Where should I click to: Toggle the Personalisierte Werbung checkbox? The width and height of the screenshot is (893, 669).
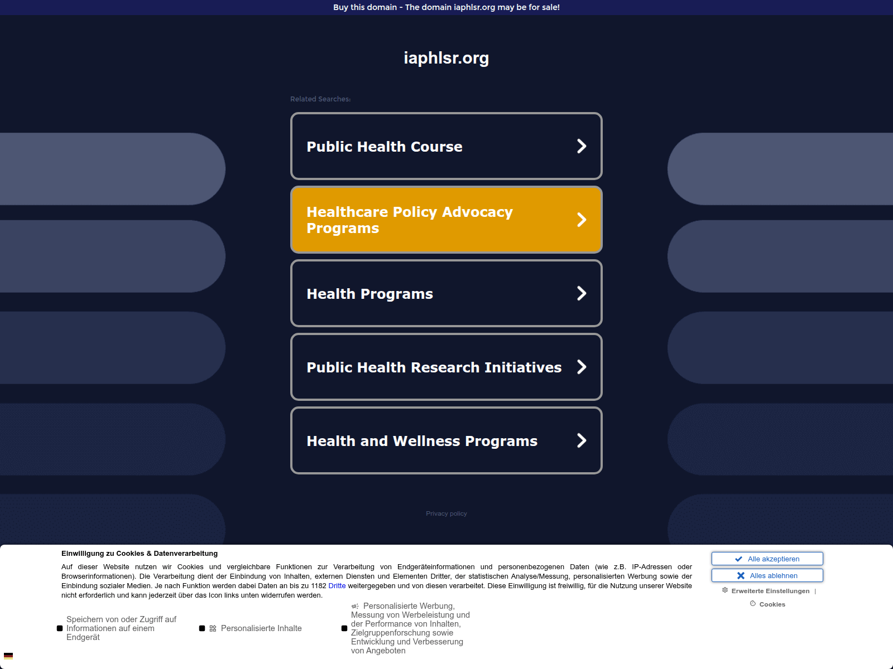344,628
